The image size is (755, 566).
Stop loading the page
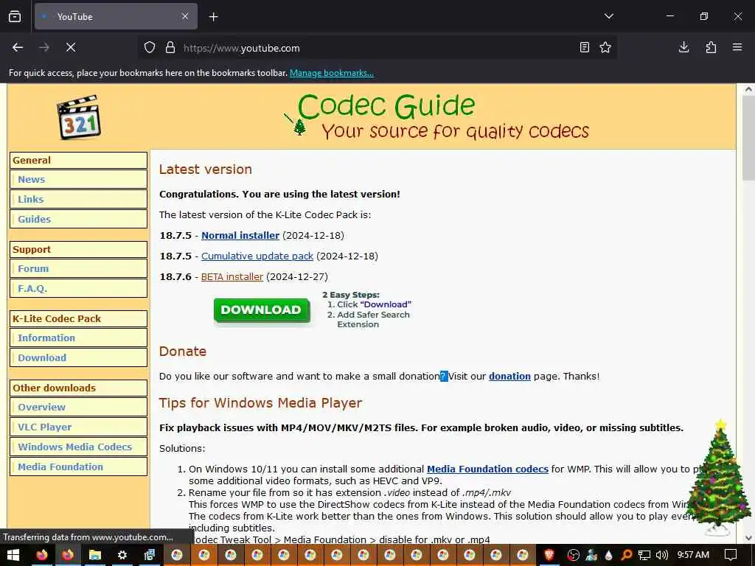coord(71,48)
